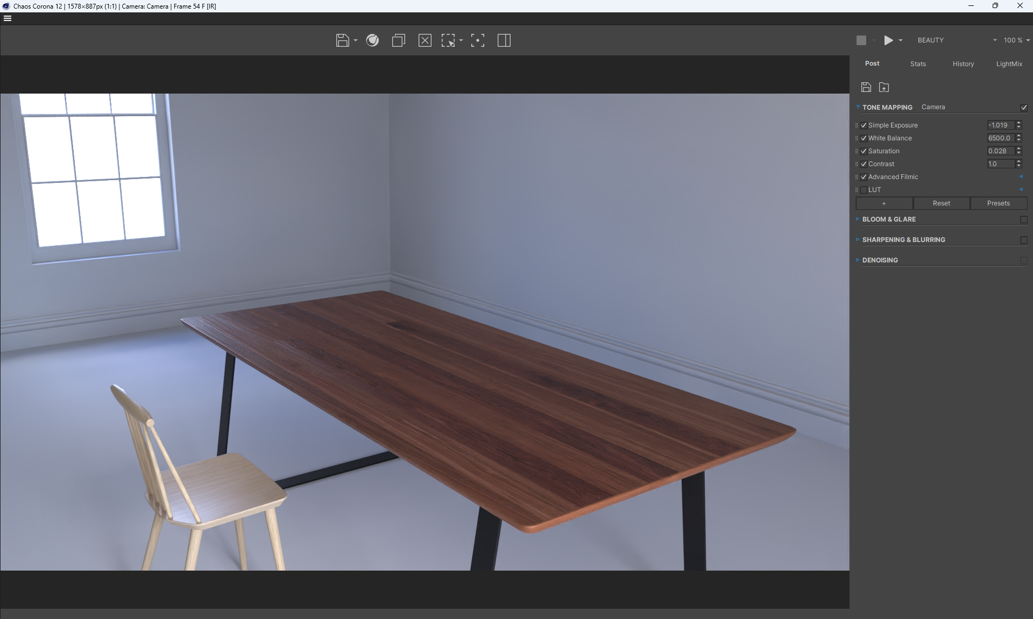1033x619 pixels.
Task: Toggle the split side-by-side comparison icon
Action: (504, 40)
